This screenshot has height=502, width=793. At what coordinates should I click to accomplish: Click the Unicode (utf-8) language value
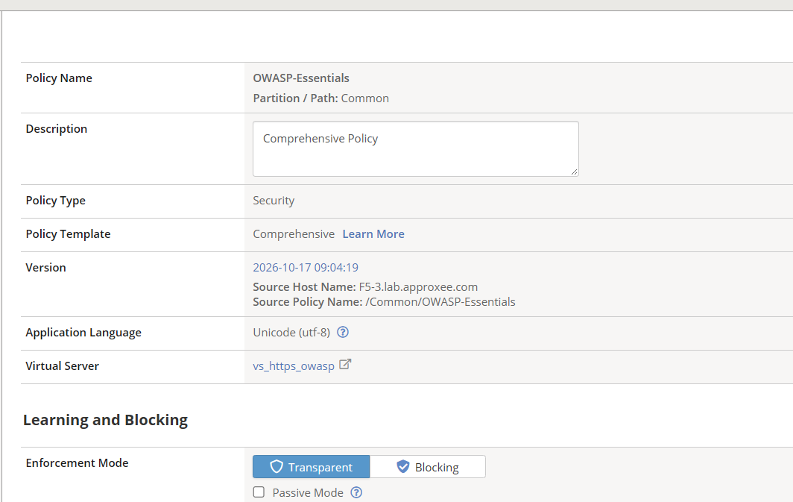(291, 333)
